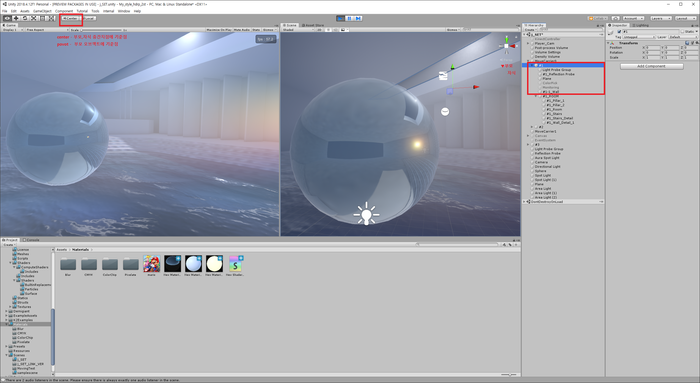Image resolution: width=700 pixels, height=383 pixels.
Task: Uncheck the #1 object active checkbox
Action: point(619,32)
